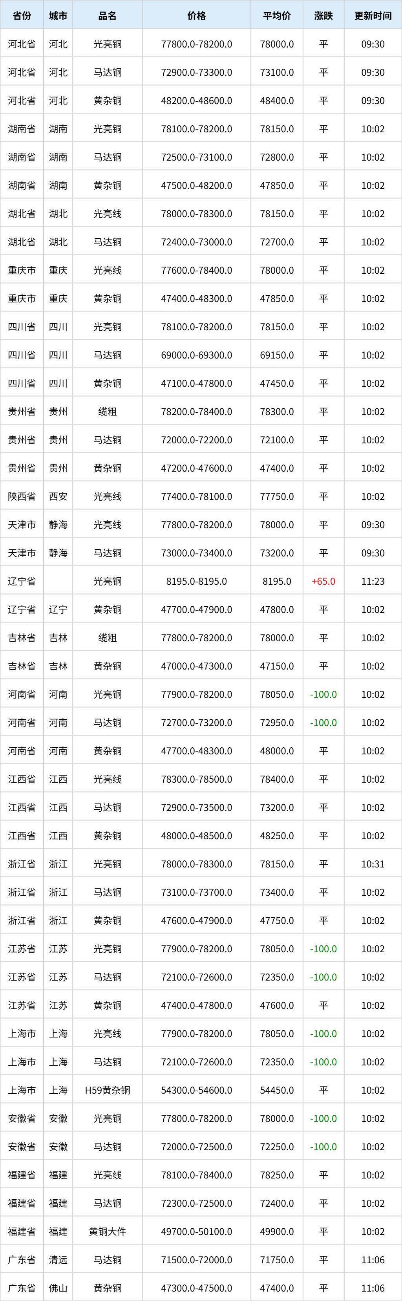Click the 佛山 city cell
The image size is (402, 1301).
[58, 1288]
